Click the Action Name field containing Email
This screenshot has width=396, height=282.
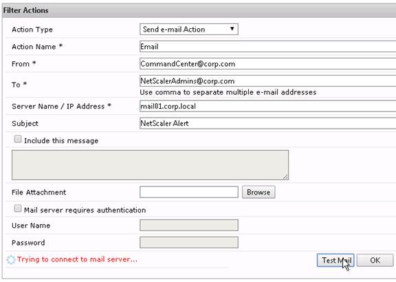tap(267, 47)
